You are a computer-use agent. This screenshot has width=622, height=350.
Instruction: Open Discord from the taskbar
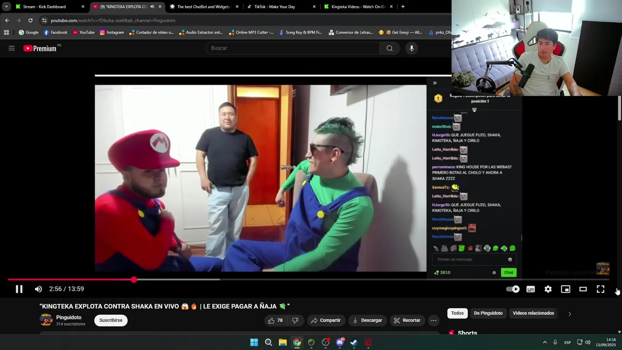(340, 342)
